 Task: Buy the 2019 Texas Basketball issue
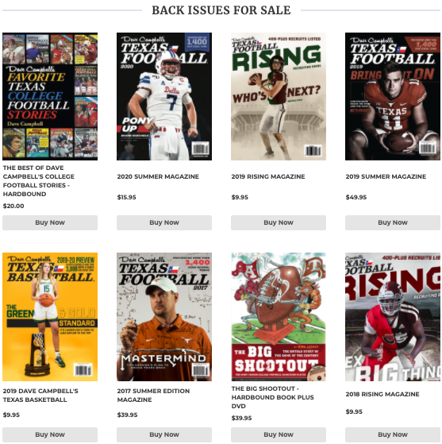(50, 434)
